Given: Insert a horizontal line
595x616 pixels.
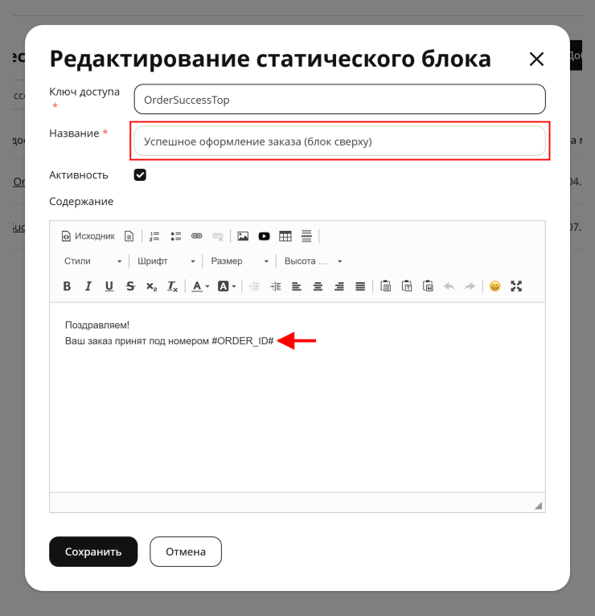Looking at the screenshot, I should [x=306, y=236].
